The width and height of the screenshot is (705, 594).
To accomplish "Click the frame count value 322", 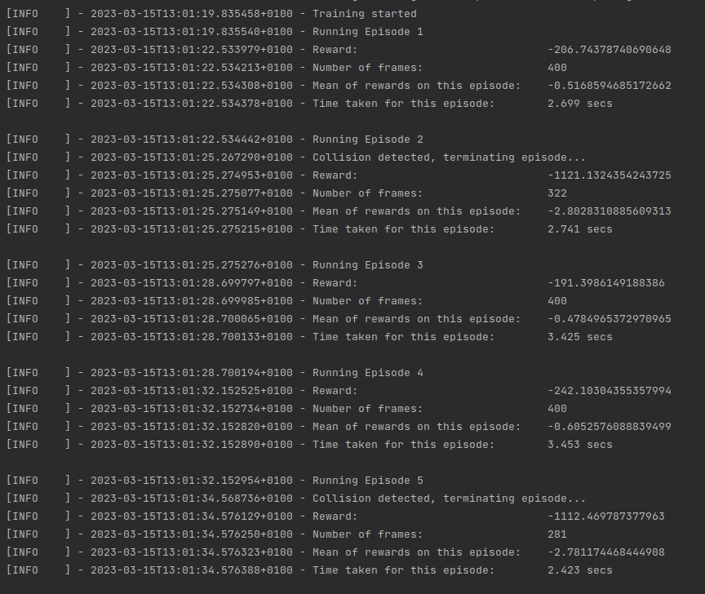I will [557, 193].
